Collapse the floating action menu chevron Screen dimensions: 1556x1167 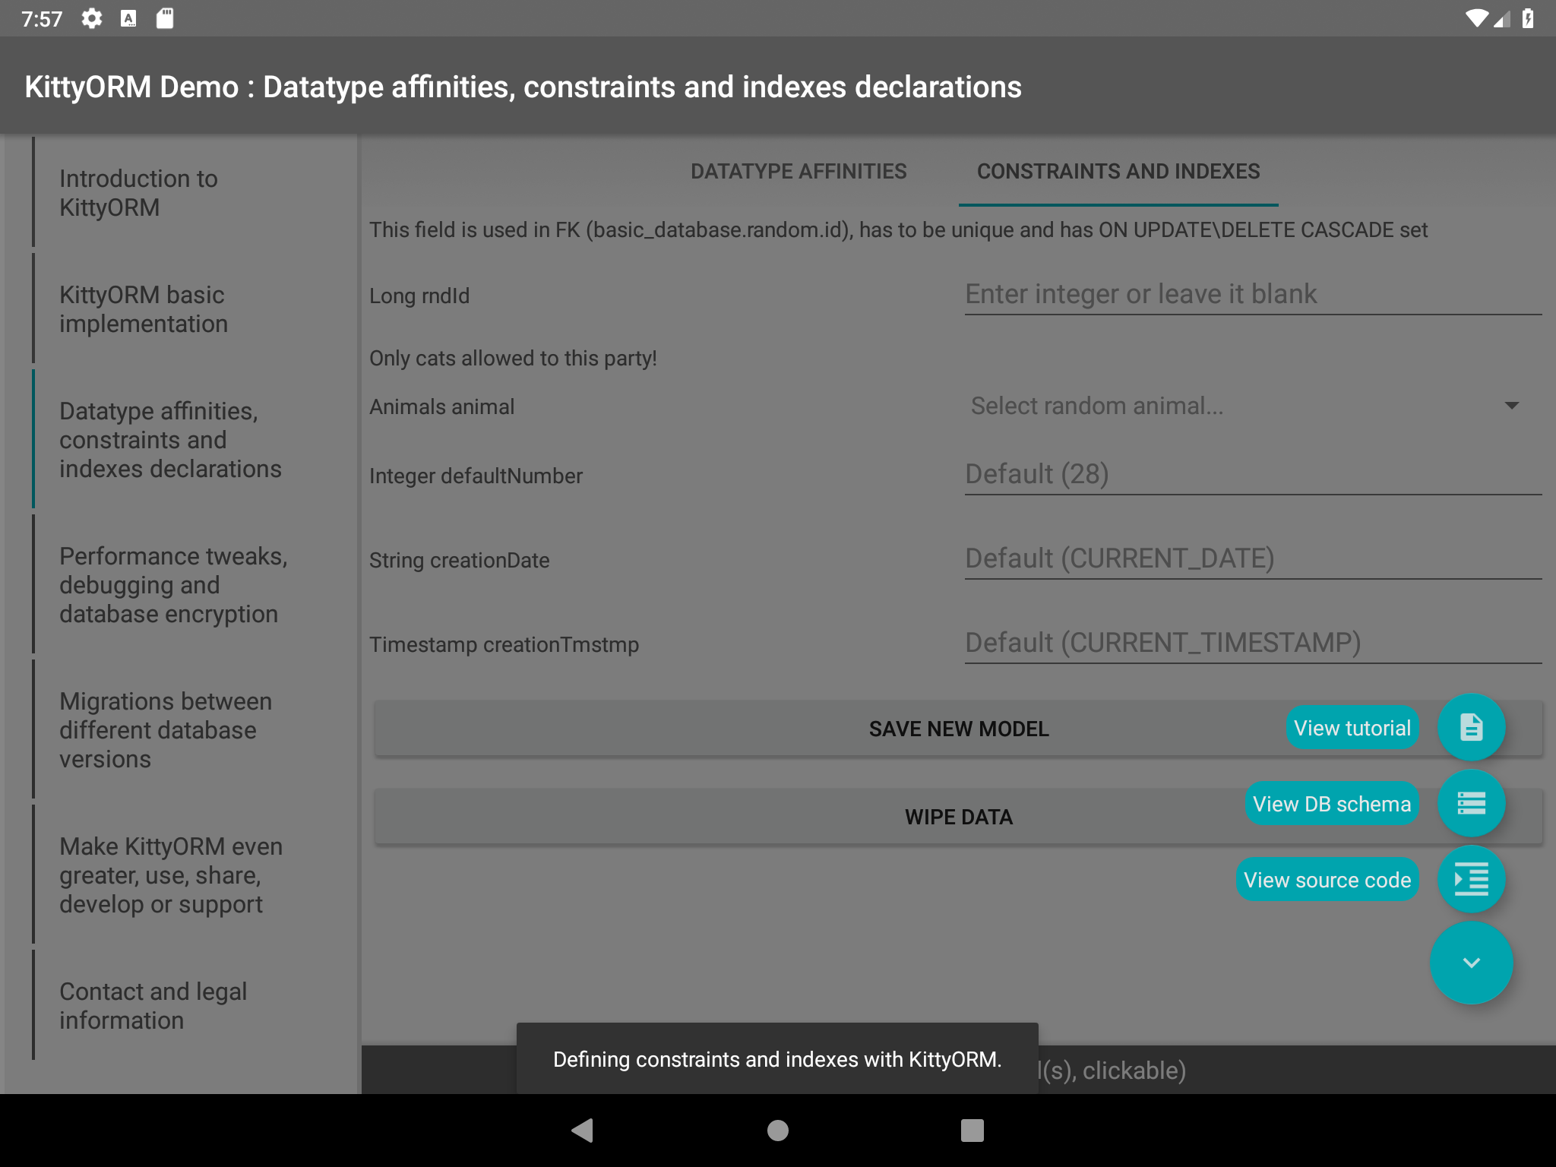[1471, 963]
